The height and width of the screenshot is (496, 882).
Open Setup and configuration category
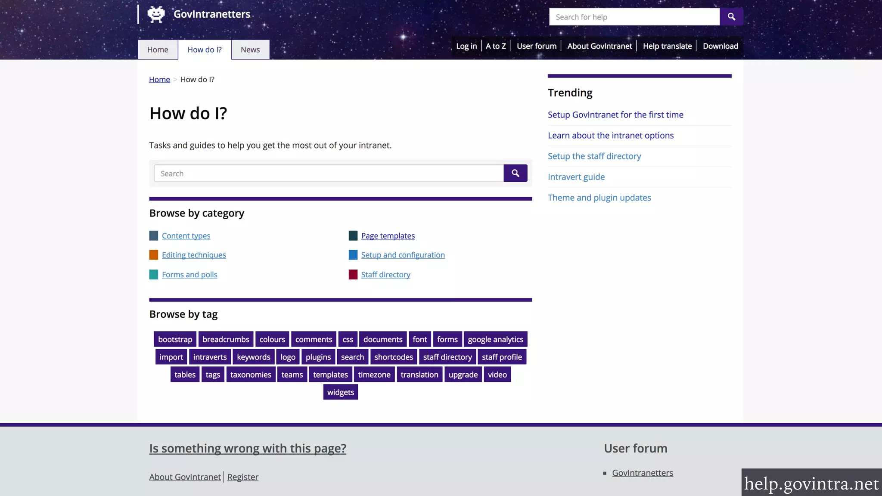pyautogui.click(x=403, y=255)
